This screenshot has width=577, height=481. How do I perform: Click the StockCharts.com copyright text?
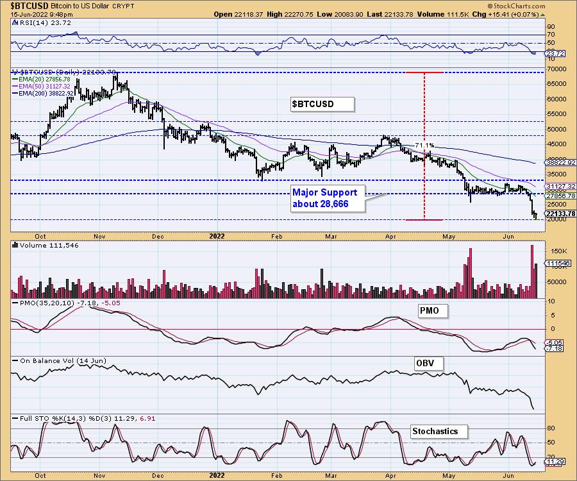tap(516, 6)
